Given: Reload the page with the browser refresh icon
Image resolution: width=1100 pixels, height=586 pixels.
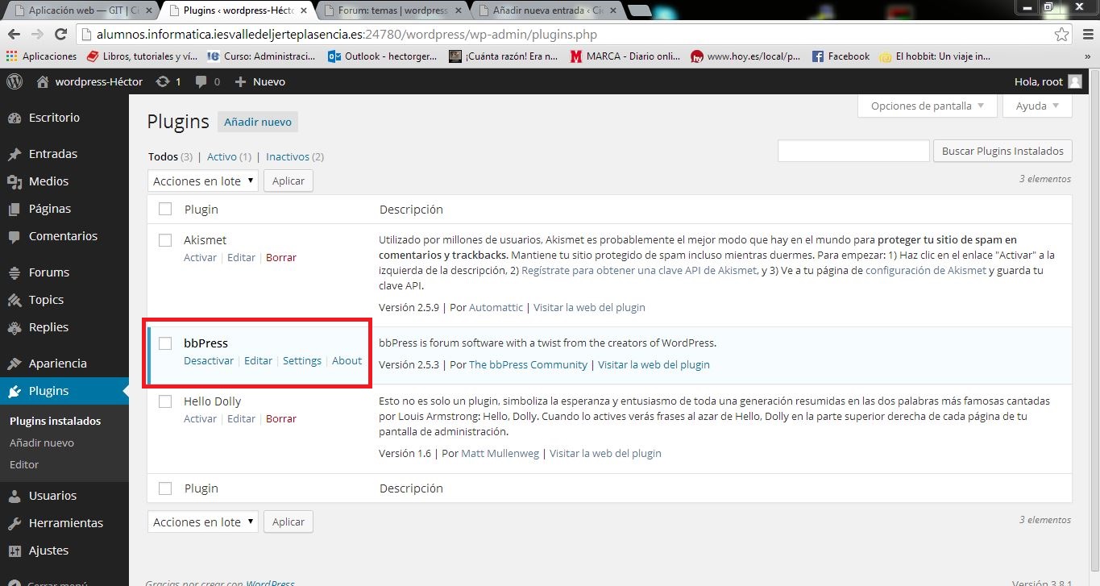Looking at the screenshot, I should (60, 35).
